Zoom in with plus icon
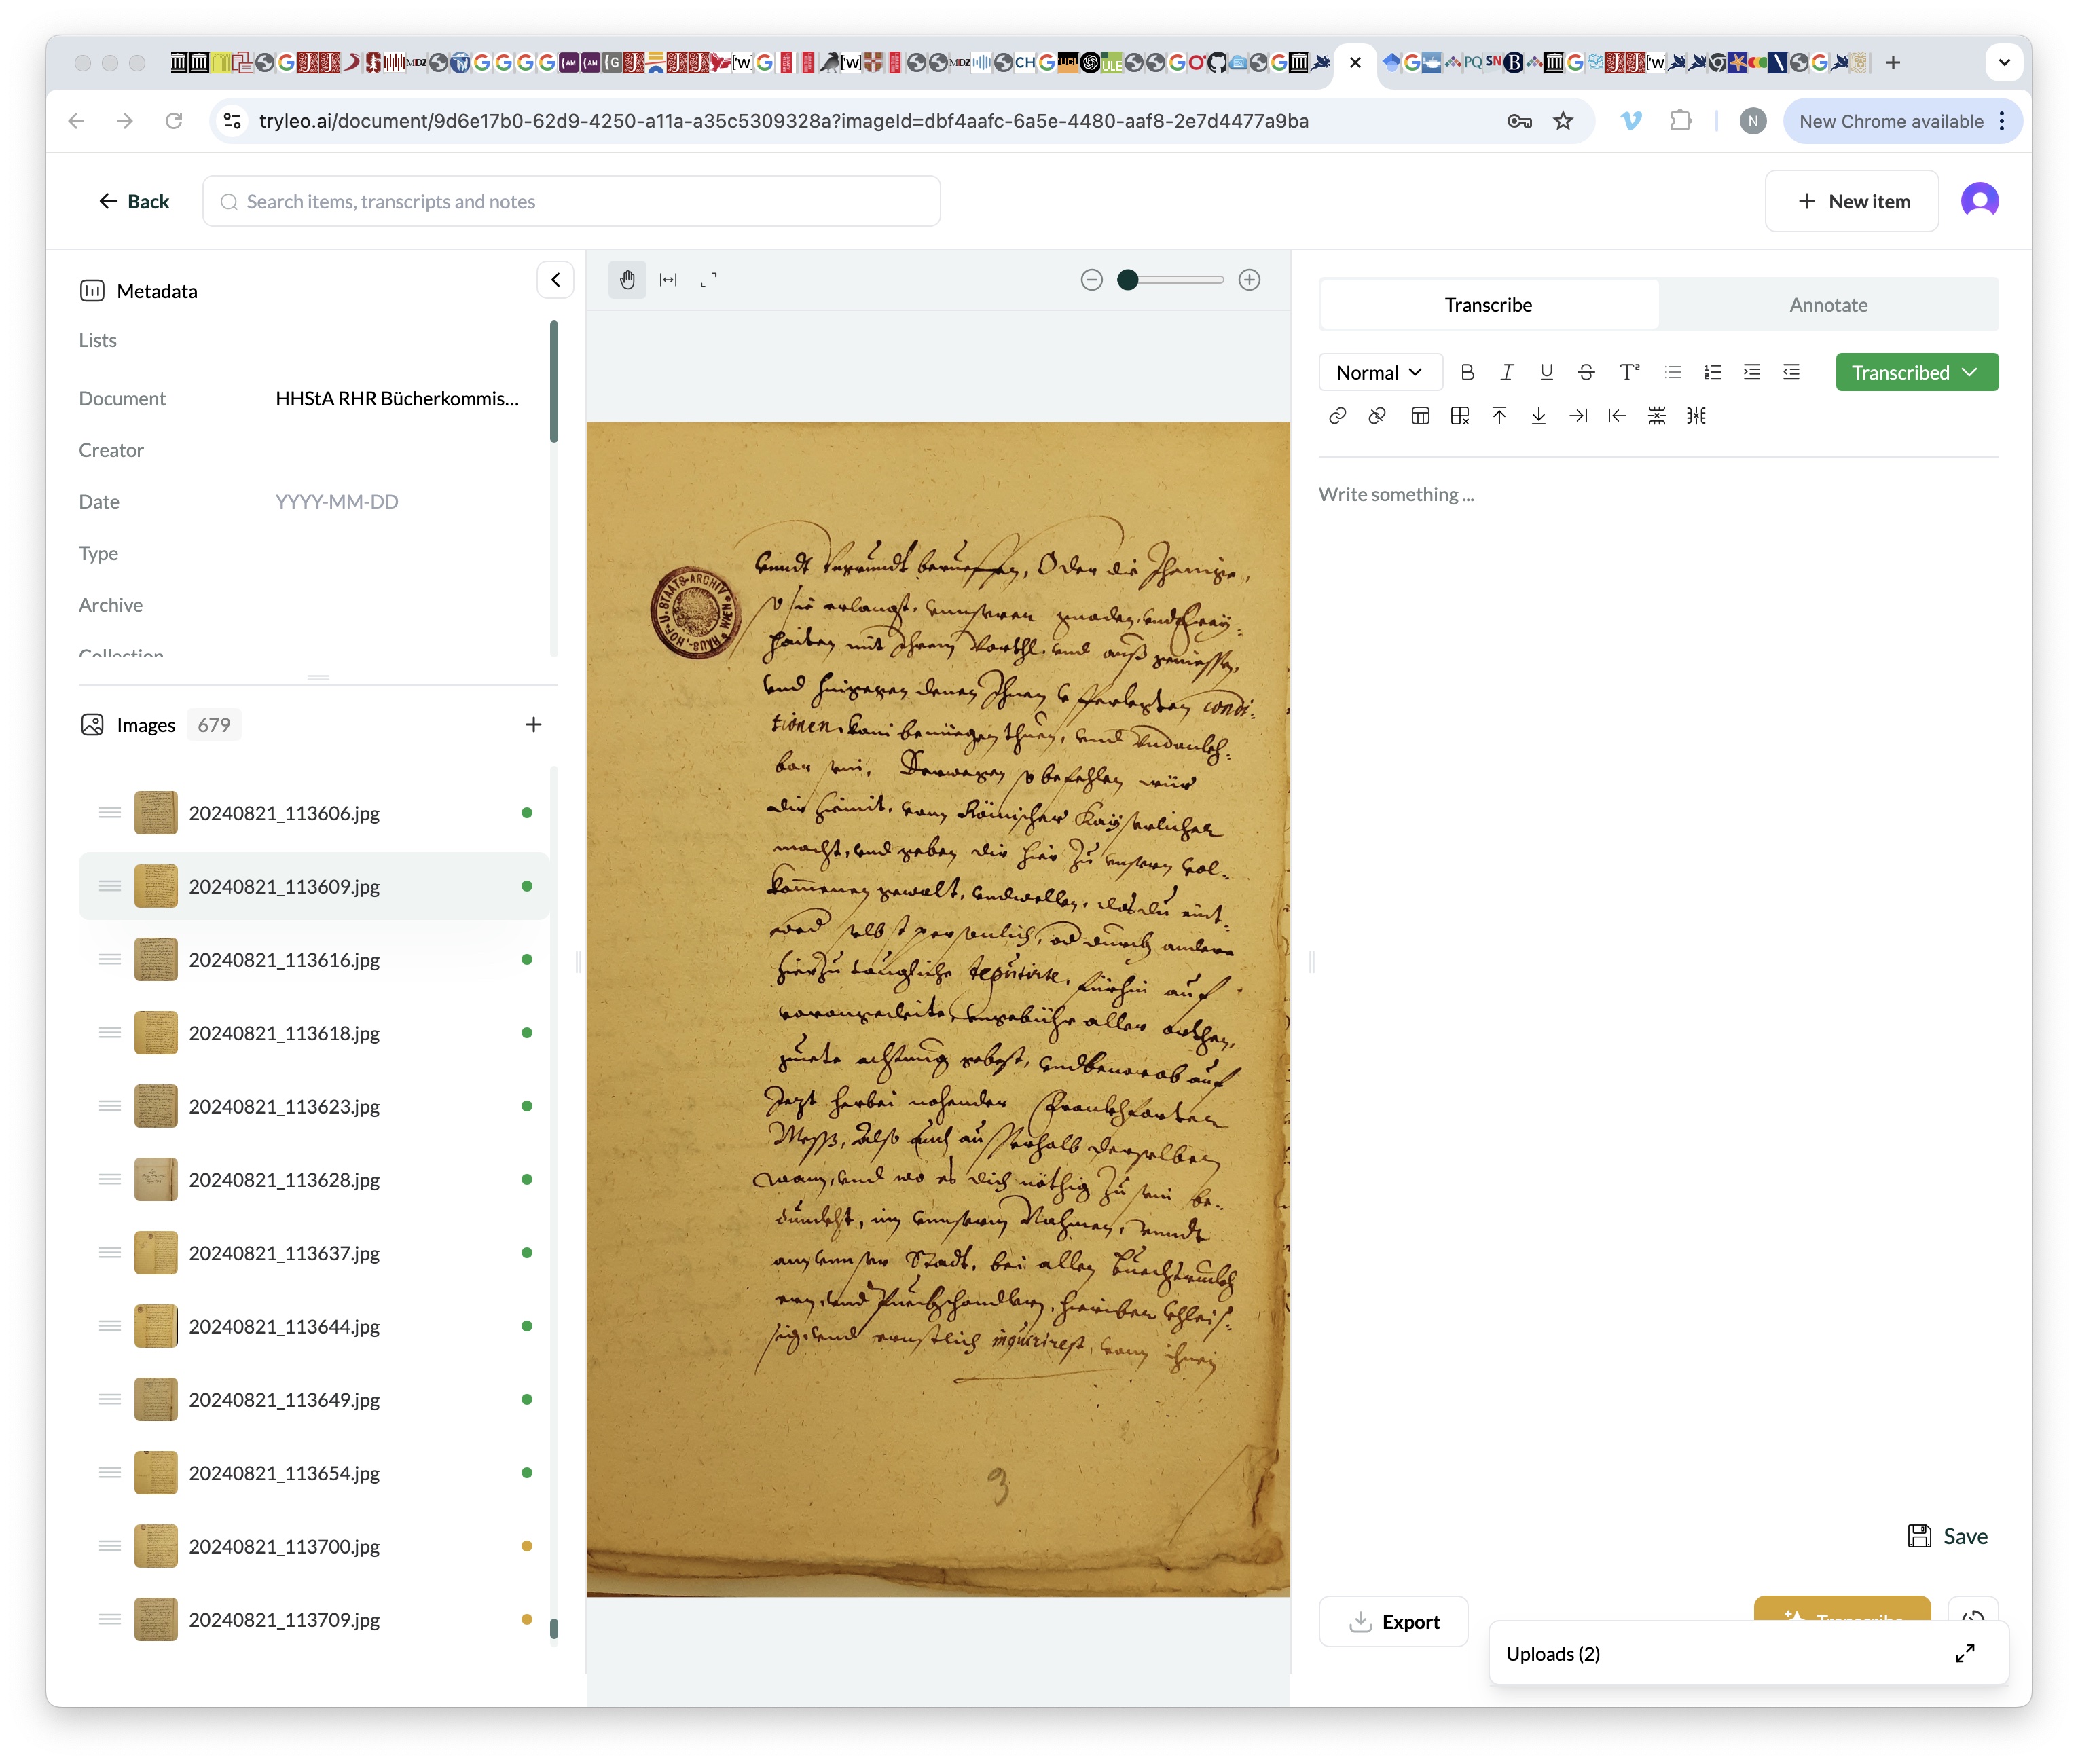2078x1764 pixels. click(x=1249, y=280)
